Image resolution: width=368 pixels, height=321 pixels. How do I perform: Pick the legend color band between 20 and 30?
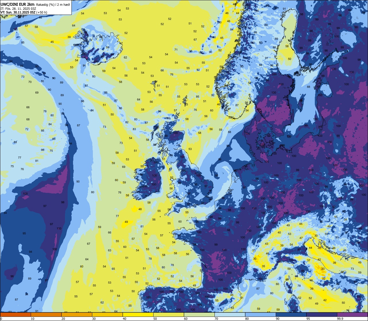coord(77,315)
